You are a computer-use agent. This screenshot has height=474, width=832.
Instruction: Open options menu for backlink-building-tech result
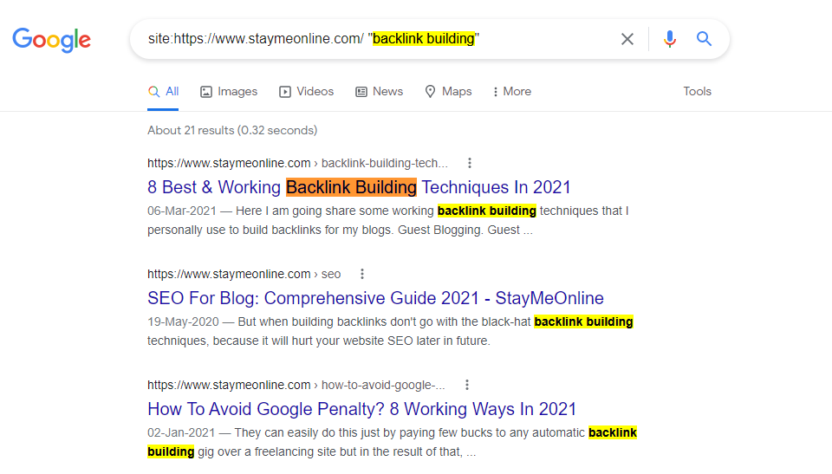[470, 163]
